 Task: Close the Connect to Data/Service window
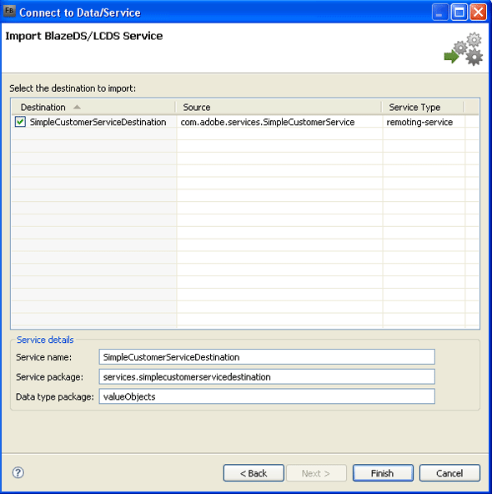478,13
